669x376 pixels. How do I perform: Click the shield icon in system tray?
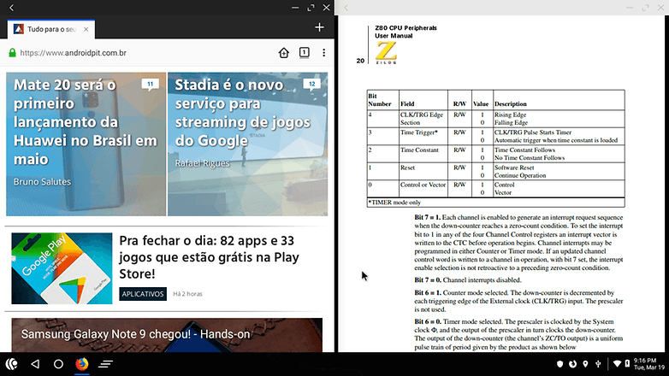559,364
